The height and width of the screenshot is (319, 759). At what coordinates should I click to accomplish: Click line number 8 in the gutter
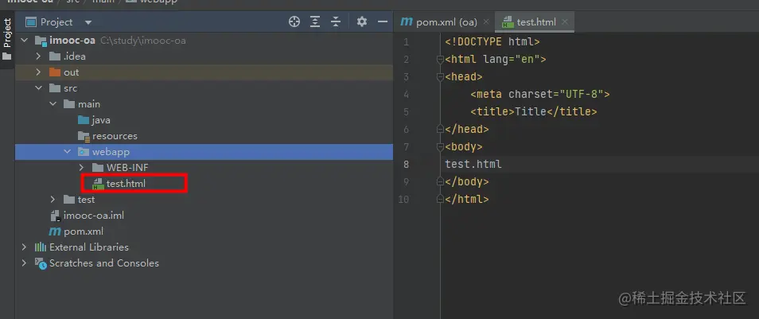coord(406,164)
